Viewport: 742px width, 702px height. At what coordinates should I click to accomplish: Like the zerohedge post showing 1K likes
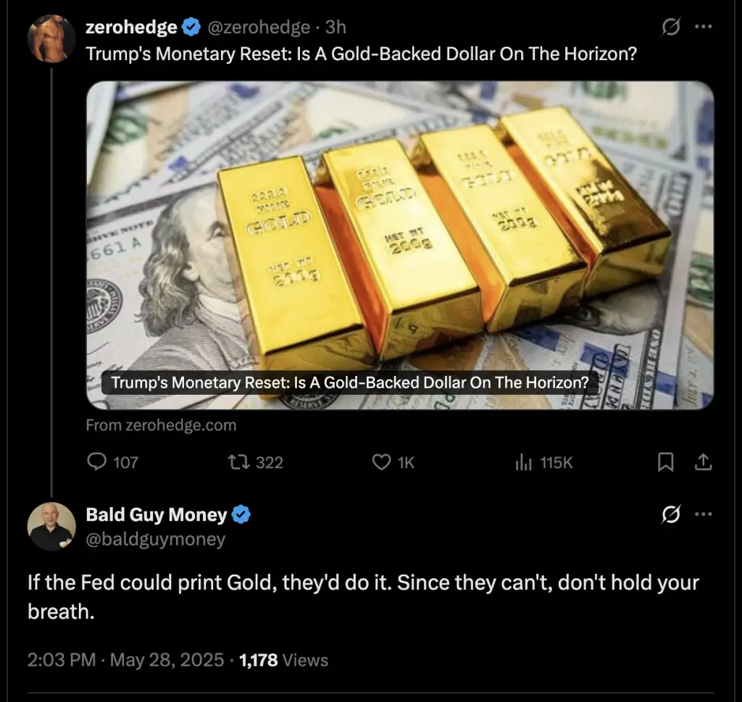click(393, 462)
